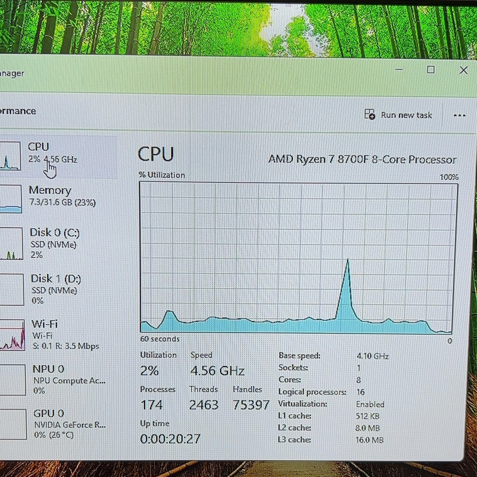Viewport: 477px width, 477px height.
Task: Click the L3 cache 16.0 MB value
Action: (x=370, y=440)
